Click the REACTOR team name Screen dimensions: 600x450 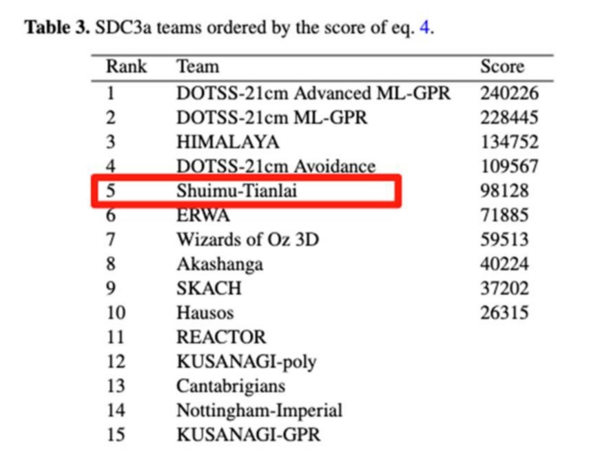pyautogui.click(x=221, y=337)
